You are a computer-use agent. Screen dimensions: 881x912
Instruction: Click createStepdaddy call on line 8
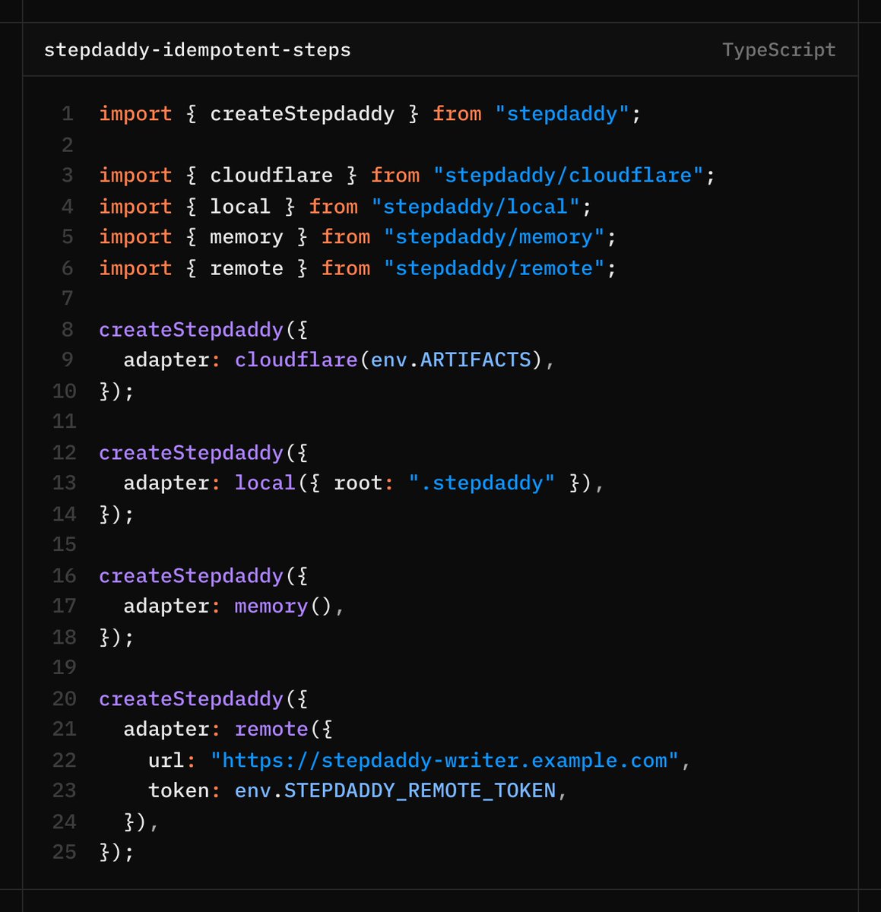point(191,330)
